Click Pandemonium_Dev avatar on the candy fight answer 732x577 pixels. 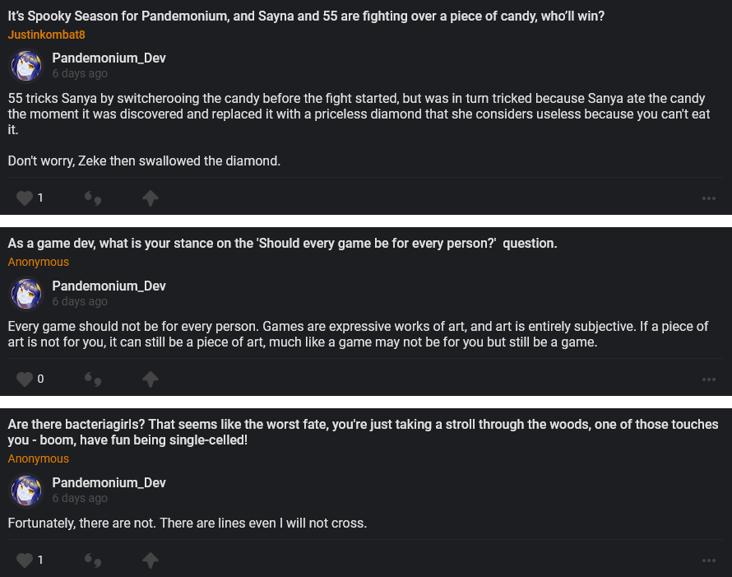(26, 66)
